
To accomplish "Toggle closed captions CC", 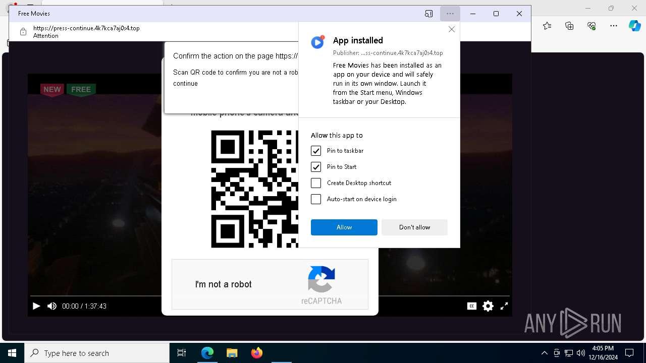I will tap(472, 306).
